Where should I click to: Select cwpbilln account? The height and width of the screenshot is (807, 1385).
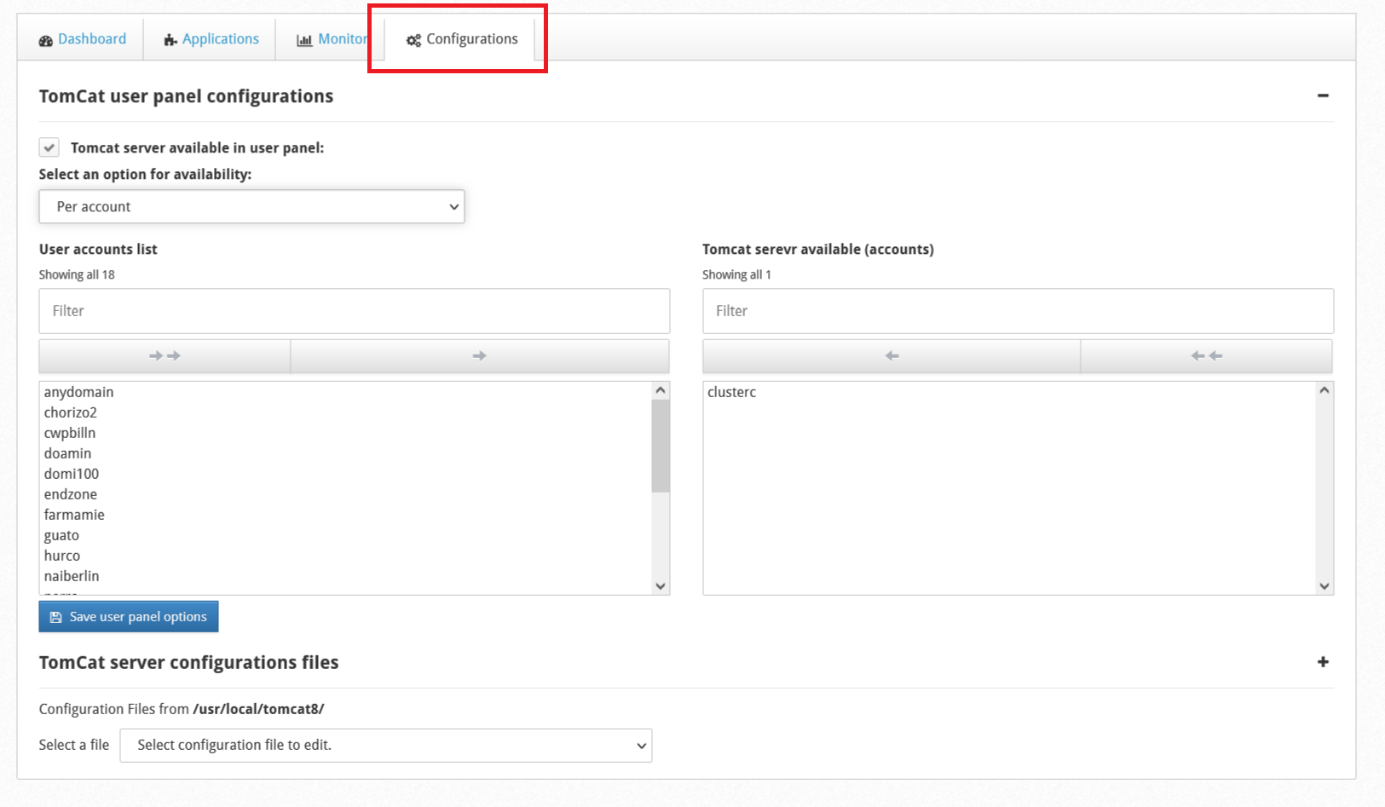coord(70,433)
